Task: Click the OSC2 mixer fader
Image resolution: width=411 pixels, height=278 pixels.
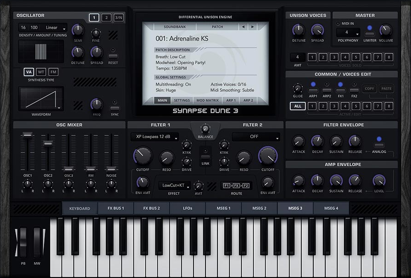Action: click(48, 143)
